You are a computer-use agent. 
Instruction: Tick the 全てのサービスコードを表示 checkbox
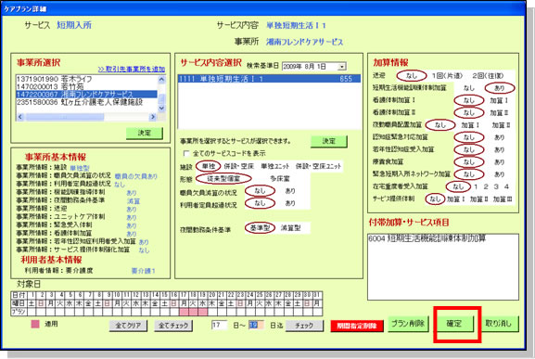[x=186, y=153]
